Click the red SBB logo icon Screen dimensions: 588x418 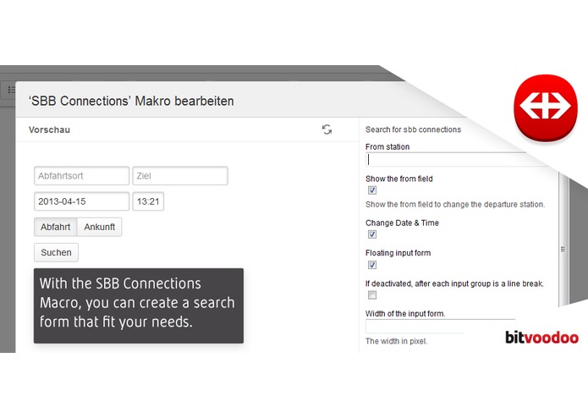[x=545, y=107]
